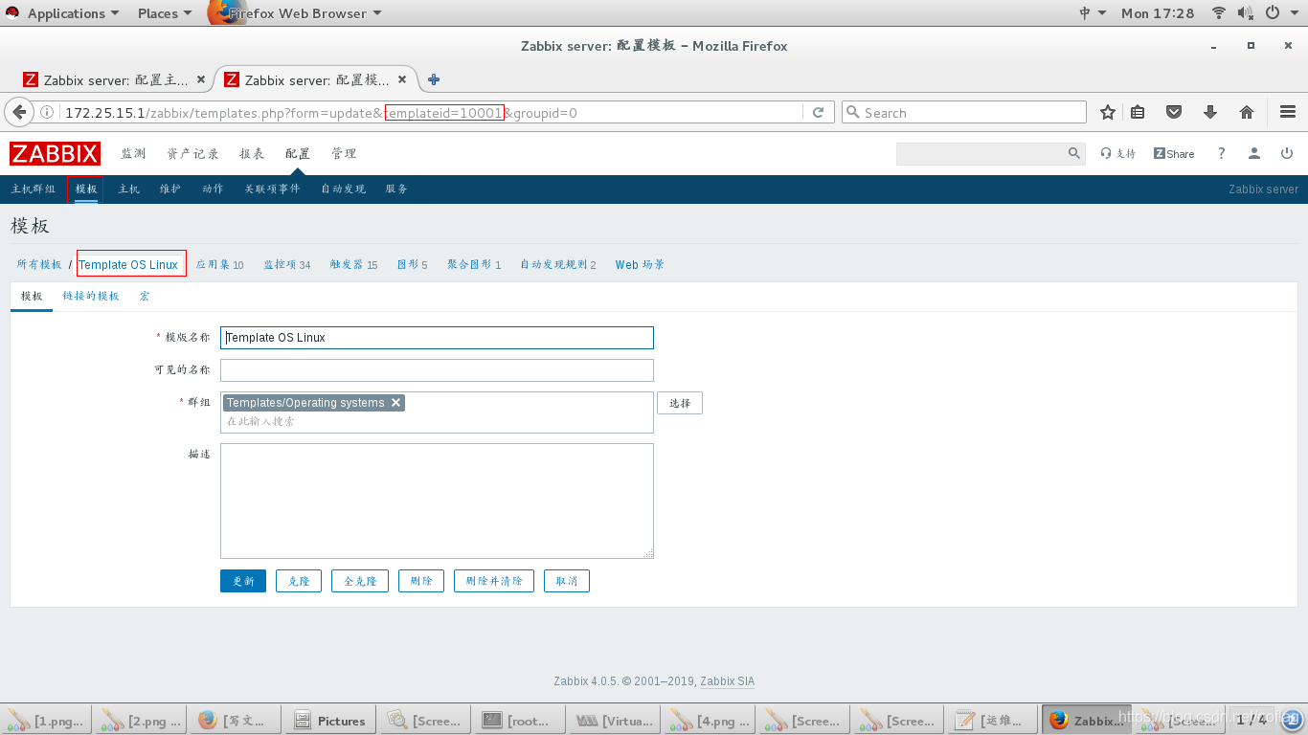The width and height of the screenshot is (1308, 735).
Task: Save page to Pocket icon
Action: click(x=1174, y=112)
